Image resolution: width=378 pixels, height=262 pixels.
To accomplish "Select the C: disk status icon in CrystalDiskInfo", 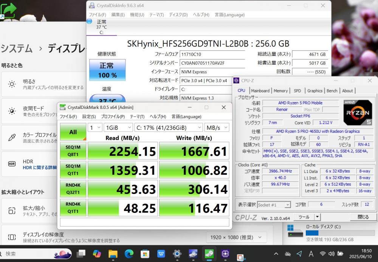I will (x=90, y=21).
